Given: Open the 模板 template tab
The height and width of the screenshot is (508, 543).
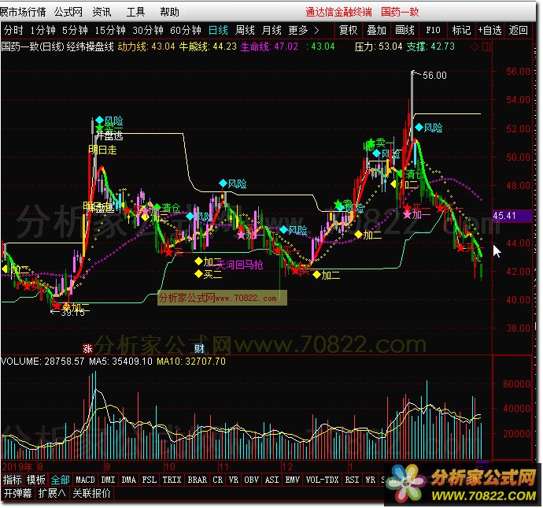Looking at the screenshot, I should point(36,480).
